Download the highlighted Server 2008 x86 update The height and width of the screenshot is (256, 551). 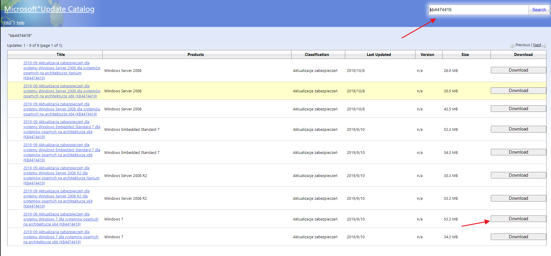(x=518, y=91)
